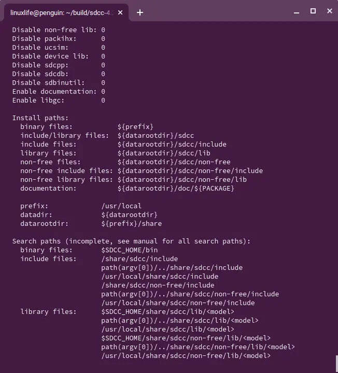Click the '${datarootdir}/sdcc/non-free/include' path
338x373 pixels.
click(190, 170)
